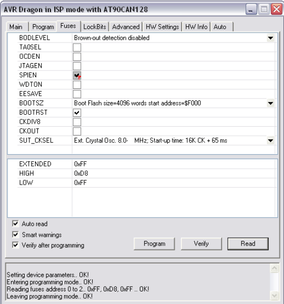Open the Advanced tab
Screen dimensions: 284x304
click(x=126, y=27)
